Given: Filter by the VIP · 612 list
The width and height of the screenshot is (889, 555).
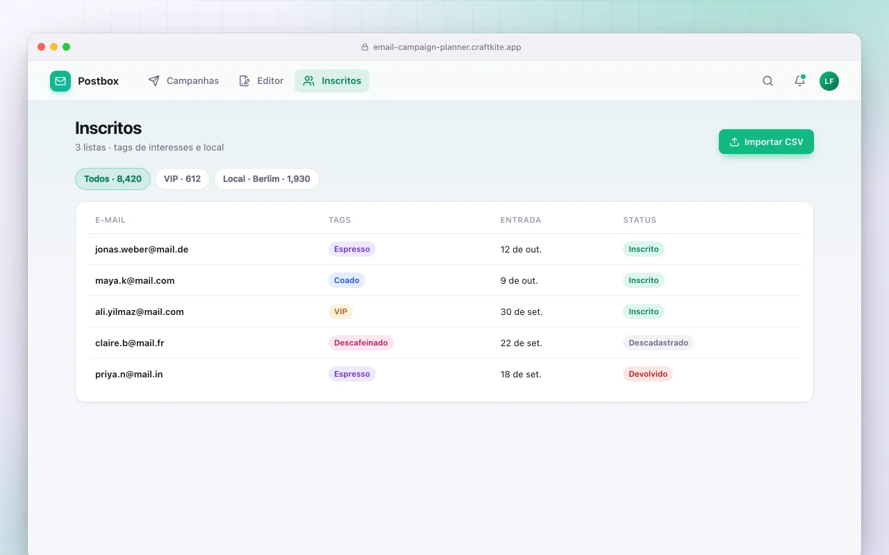Looking at the screenshot, I should (x=182, y=179).
